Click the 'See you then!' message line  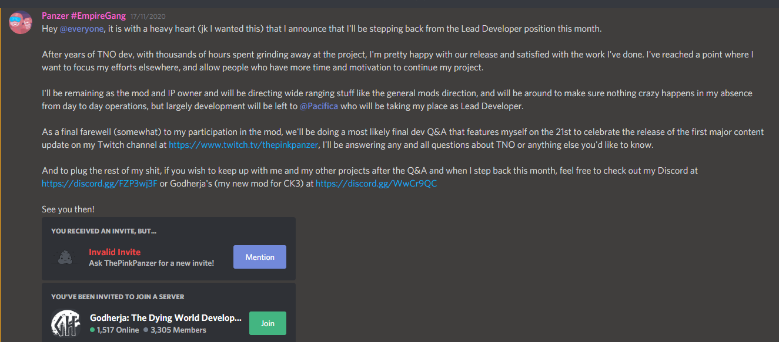[x=68, y=209]
